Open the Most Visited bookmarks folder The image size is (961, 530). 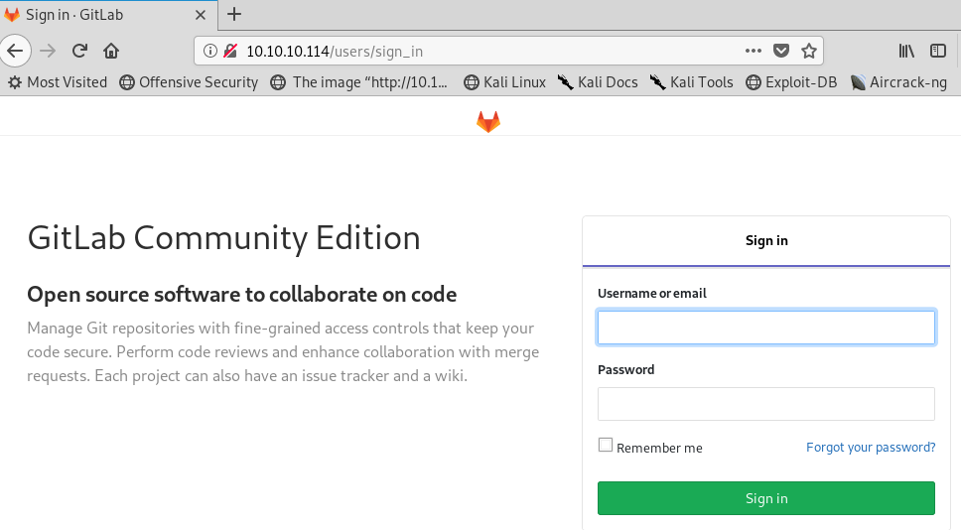pyautogui.click(x=58, y=82)
